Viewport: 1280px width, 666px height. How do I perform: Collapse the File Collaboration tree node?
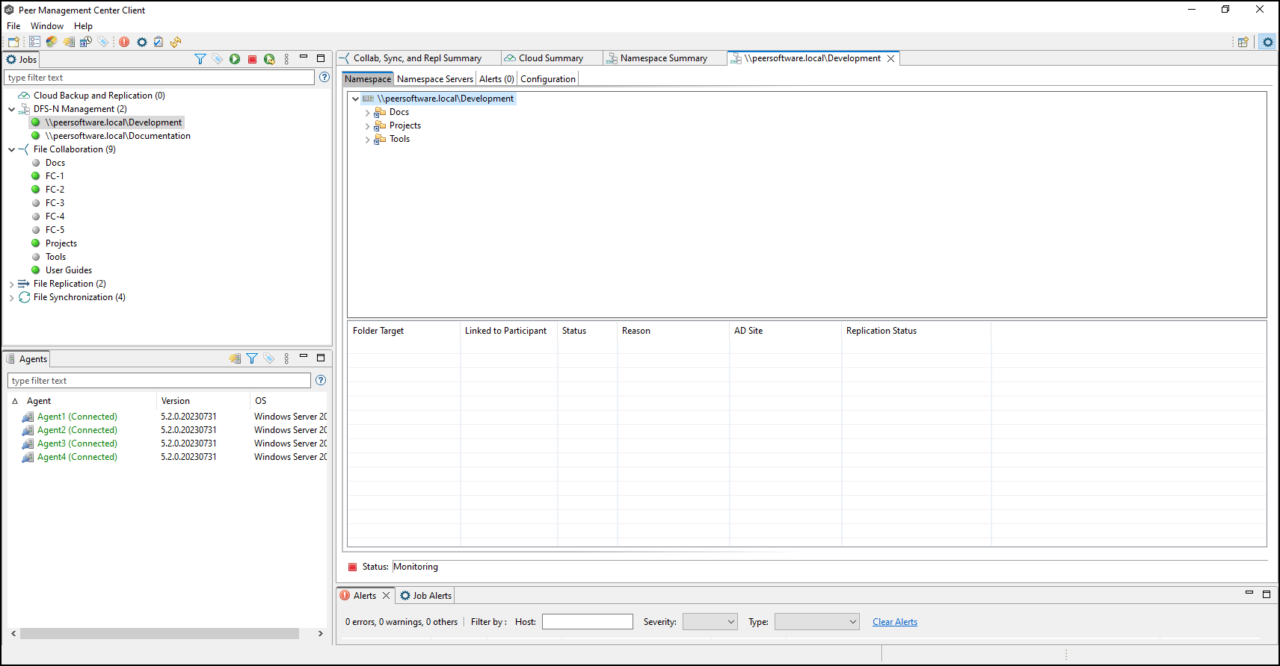(x=11, y=150)
